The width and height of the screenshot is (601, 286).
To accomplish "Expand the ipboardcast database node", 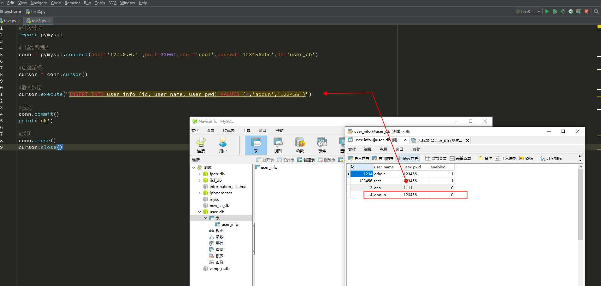I will (199, 193).
